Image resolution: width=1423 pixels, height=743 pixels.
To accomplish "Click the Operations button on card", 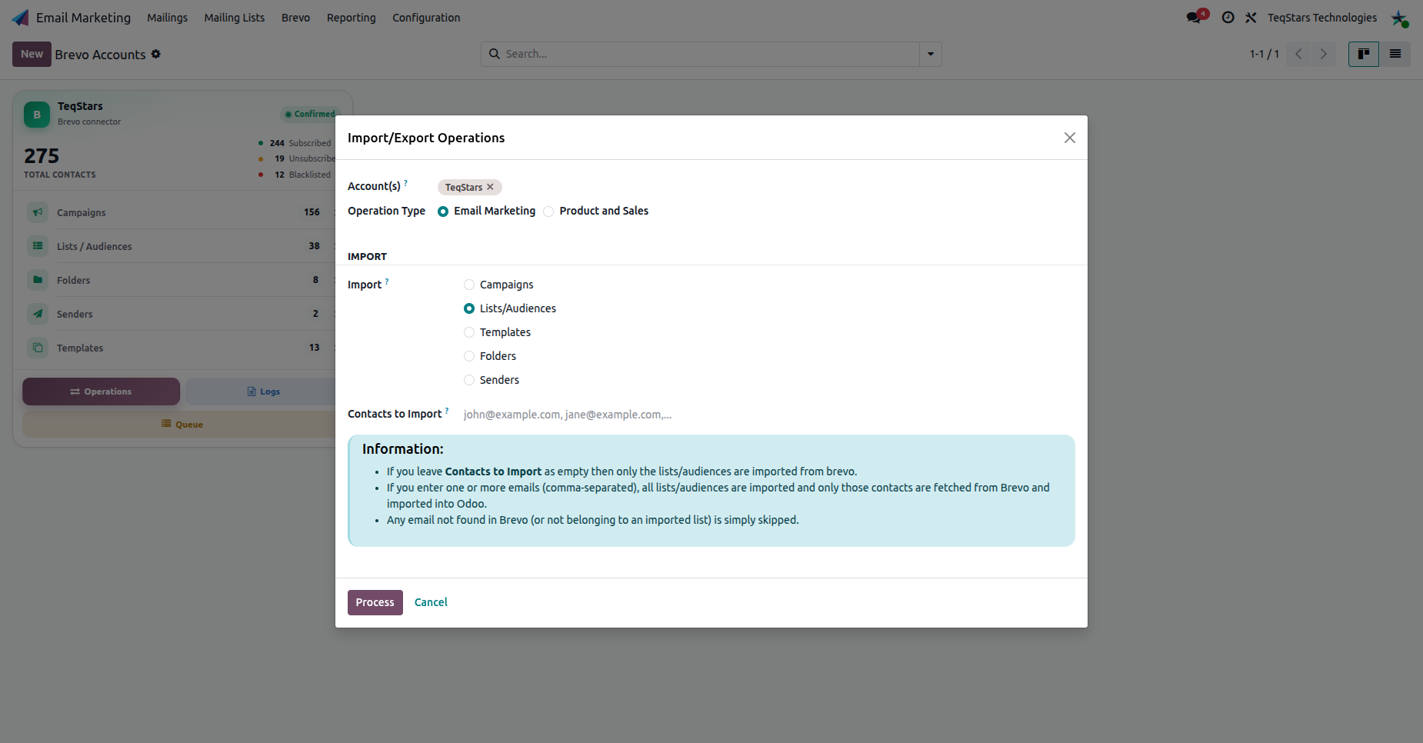I will click(101, 391).
